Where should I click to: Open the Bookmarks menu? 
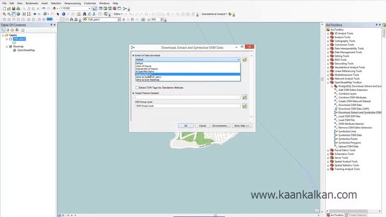coord(32,3)
